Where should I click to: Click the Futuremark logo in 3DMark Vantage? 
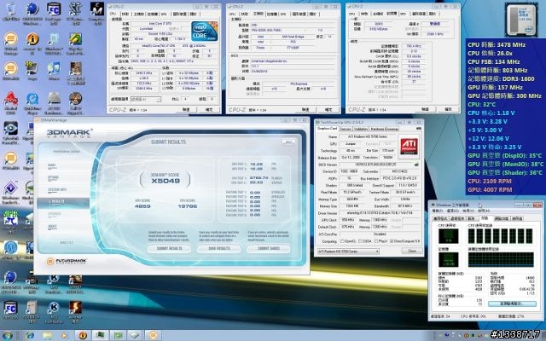click(67, 261)
